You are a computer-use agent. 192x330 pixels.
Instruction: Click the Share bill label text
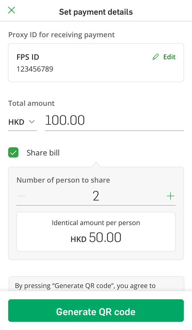coord(43,153)
